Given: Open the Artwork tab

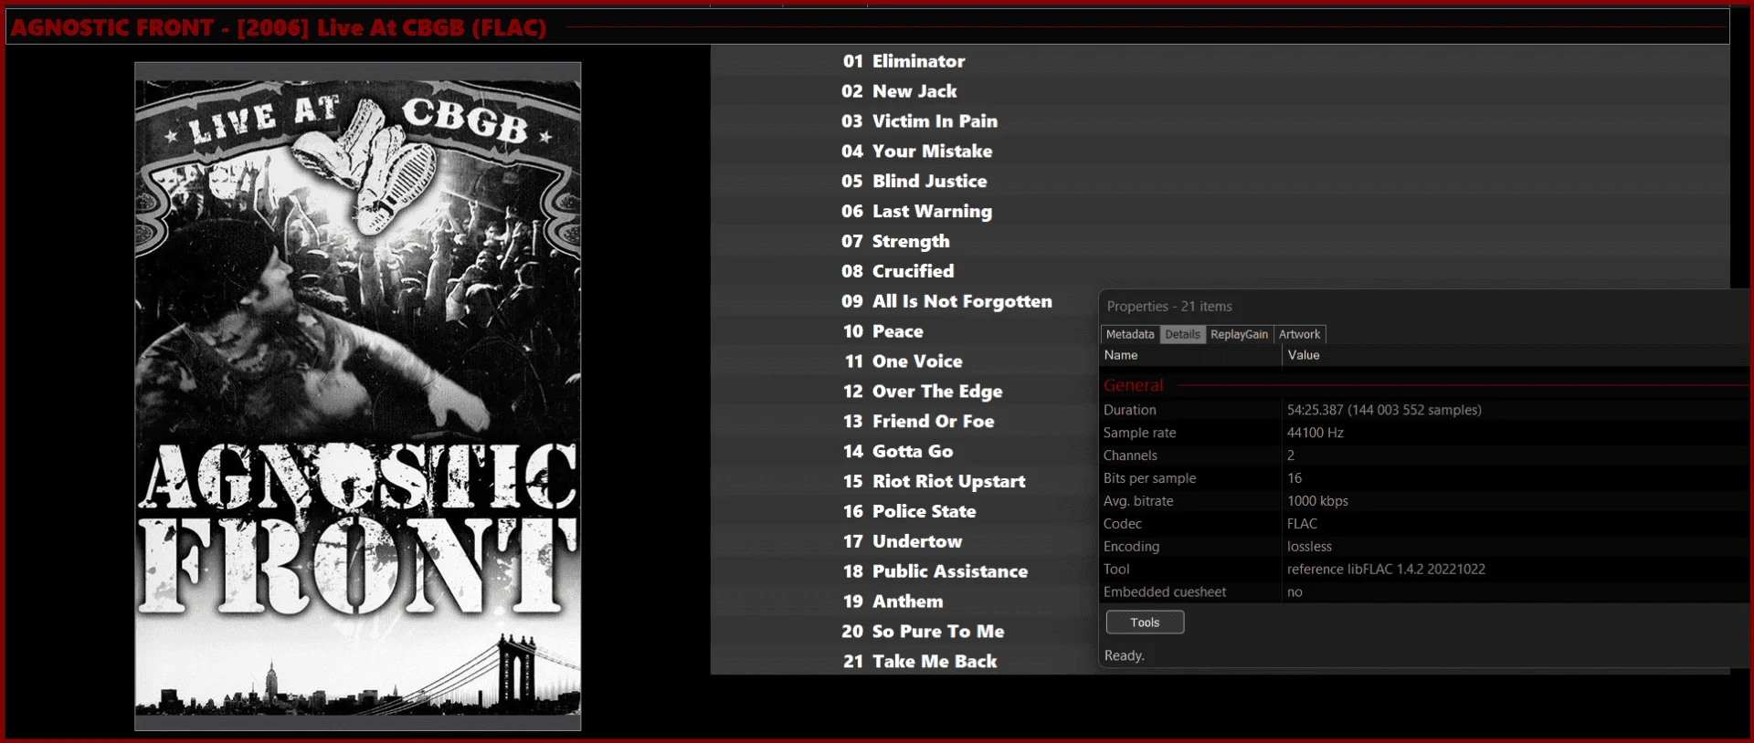Looking at the screenshot, I should point(1299,335).
